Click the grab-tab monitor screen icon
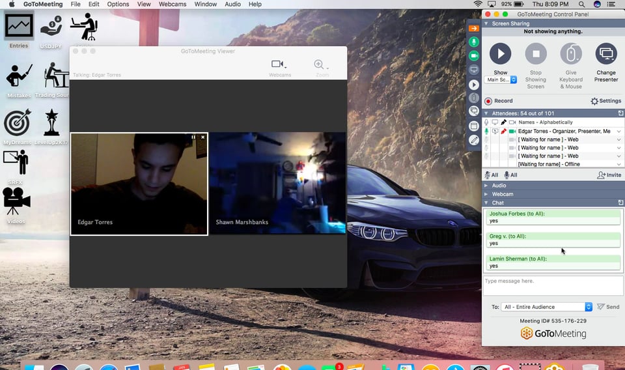This screenshot has width=625, height=370. tap(473, 70)
